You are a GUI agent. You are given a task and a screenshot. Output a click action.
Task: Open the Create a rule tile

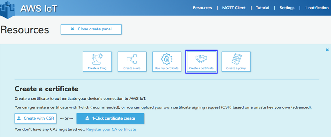click(x=132, y=62)
